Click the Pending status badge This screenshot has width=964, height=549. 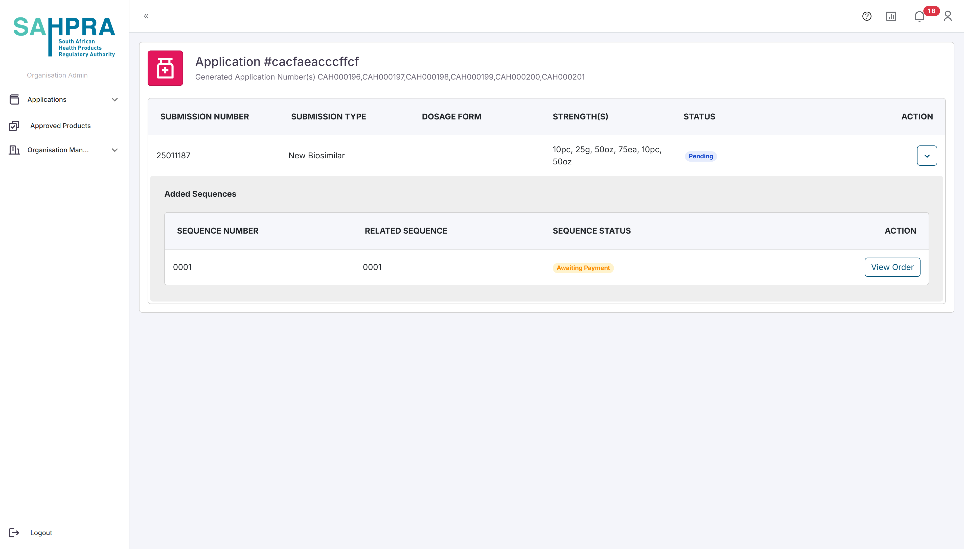click(x=701, y=156)
